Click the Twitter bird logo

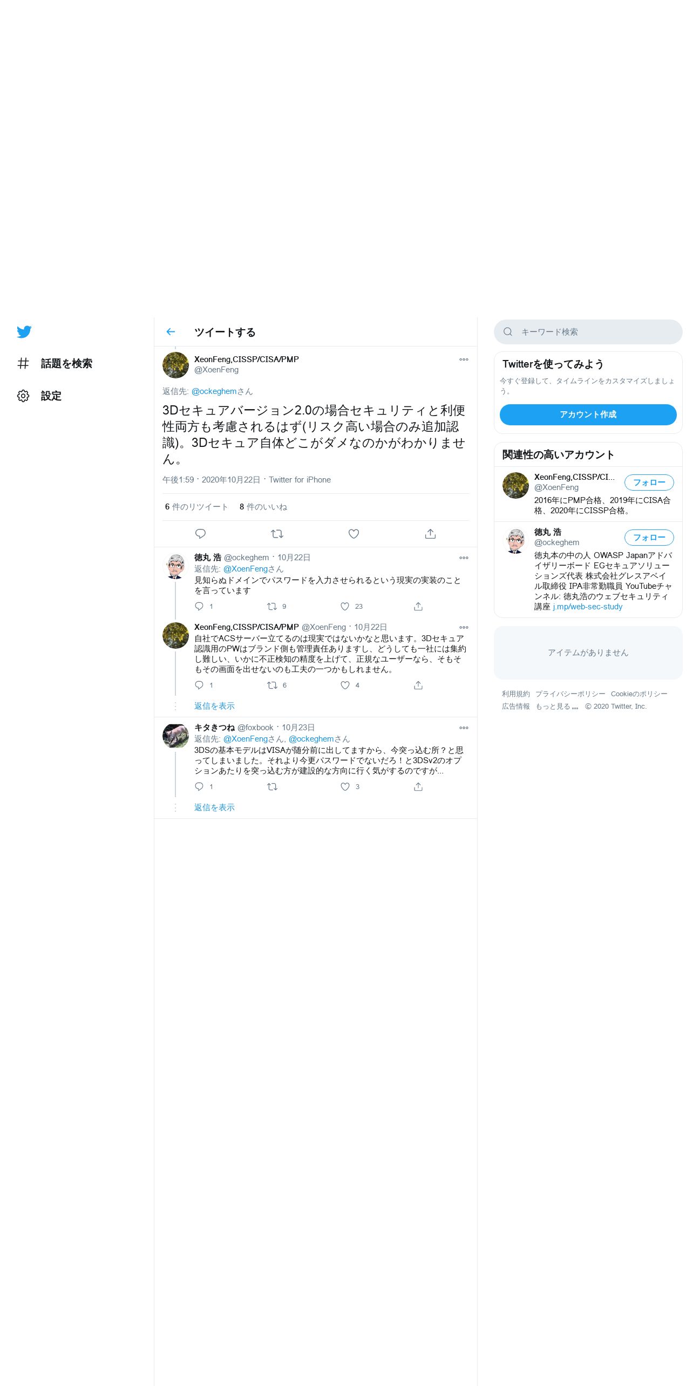24,331
